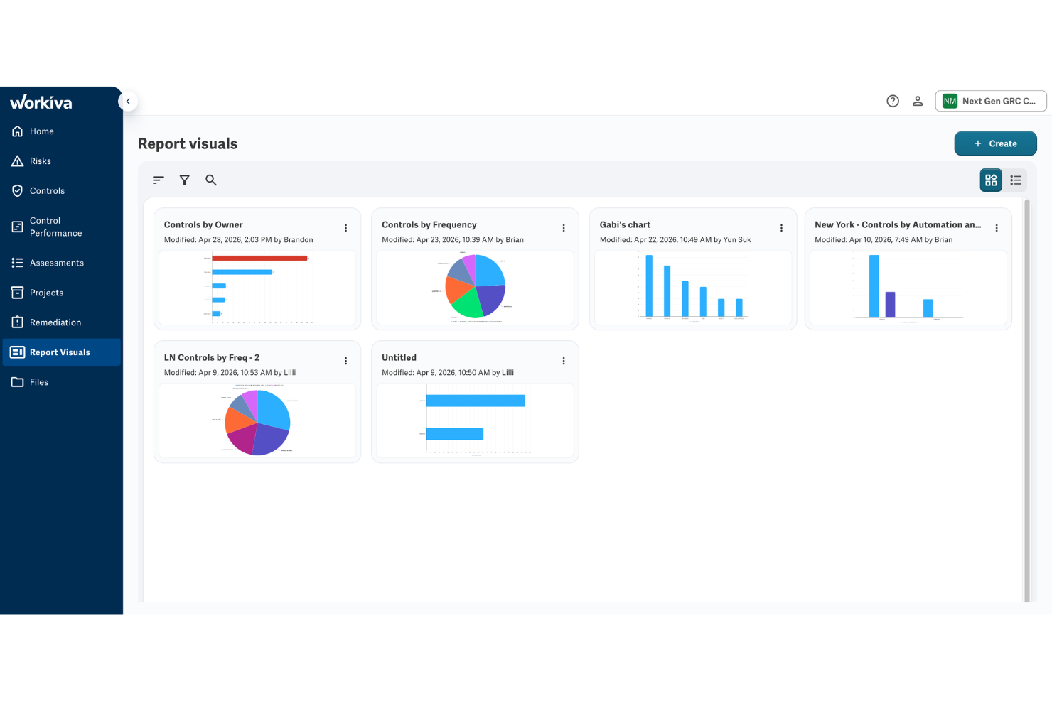1052x701 pixels.
Task: Open Controls in the sidebar
Action: [x=61, y=191]
